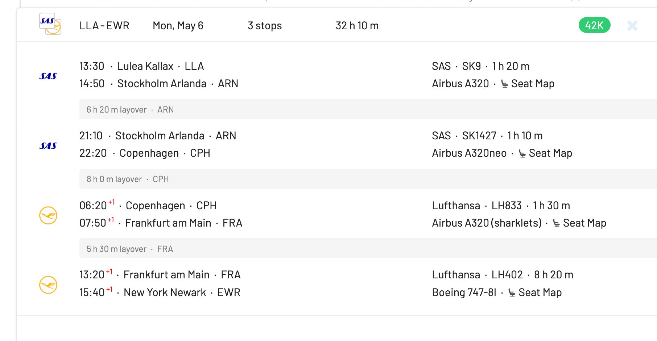Click seat icon next to Boeing 747-8I
The image size is (657, 341).
[x=512, y=293]
